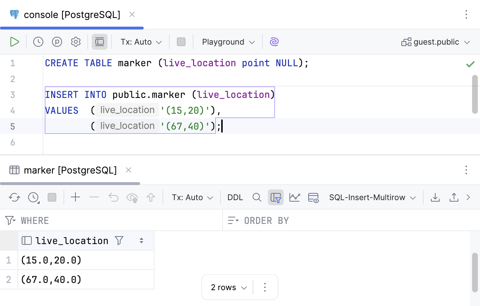Screen dimensions: 480x306
Task: Click the DDL button
Action: (235, 197)
